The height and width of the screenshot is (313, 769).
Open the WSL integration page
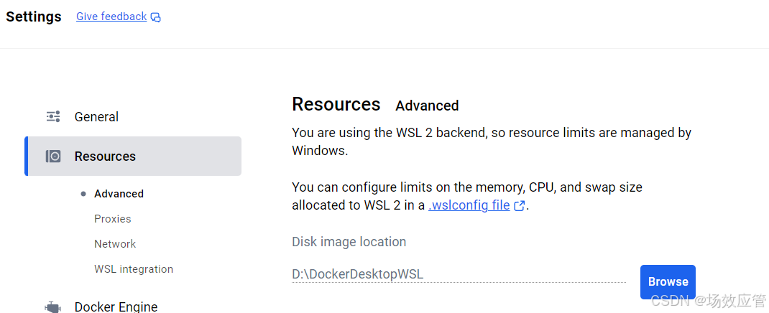(134, 269)
